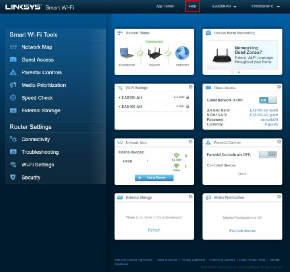Open the Privacy Statement link

(x=193, y=260)
